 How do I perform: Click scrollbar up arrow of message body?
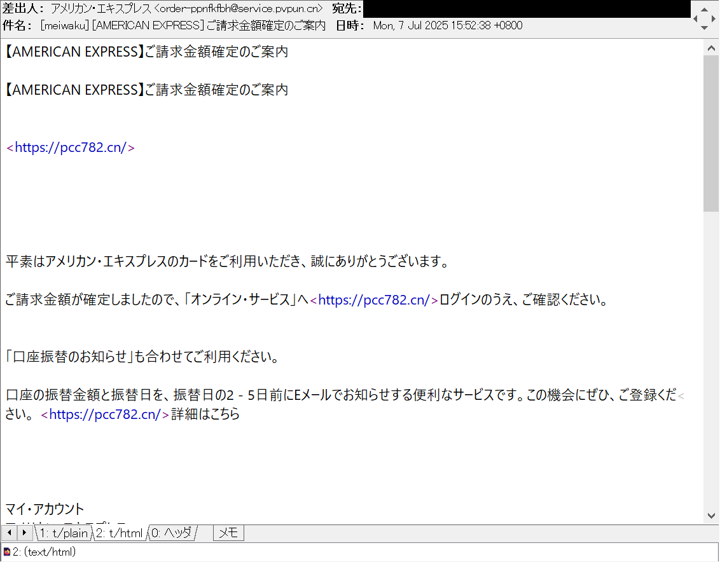coord(711,48)
